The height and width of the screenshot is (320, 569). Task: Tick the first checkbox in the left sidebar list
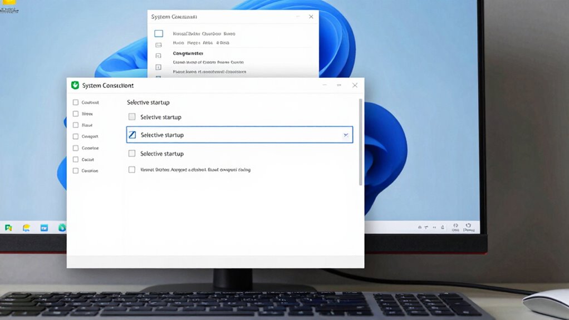pyautogui.click(x=76, y=102)
